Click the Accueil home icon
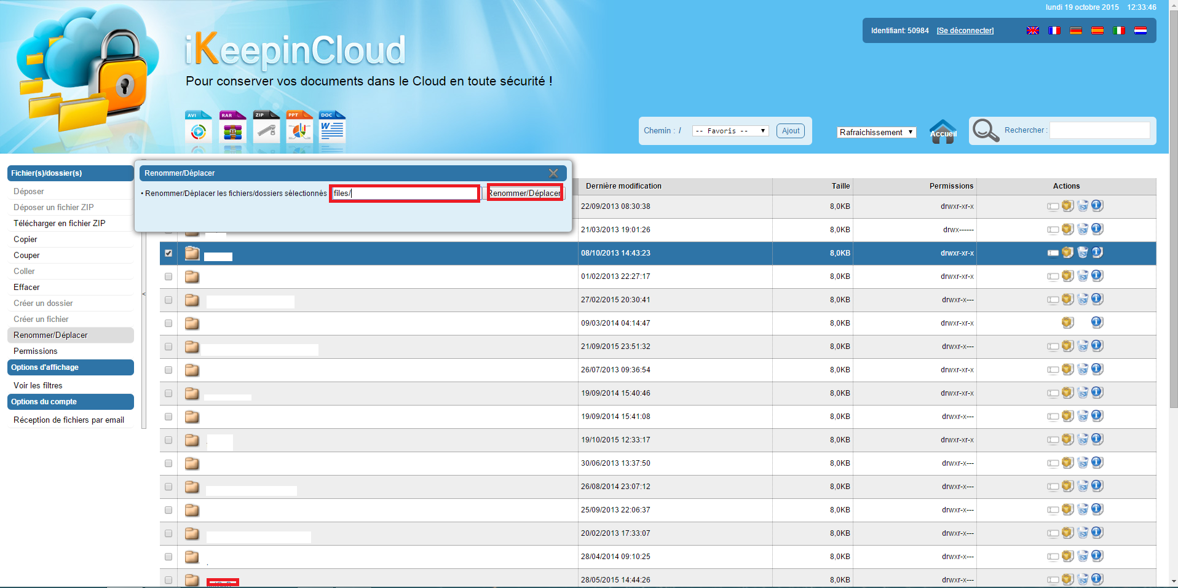The width and height of the screenshot is (1178, 588). (x=942, y=130)
